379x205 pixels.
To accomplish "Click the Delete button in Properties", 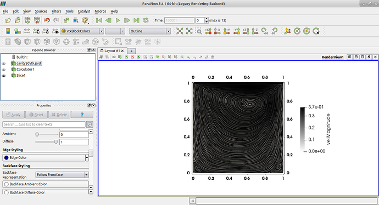I will pos(59,115).
